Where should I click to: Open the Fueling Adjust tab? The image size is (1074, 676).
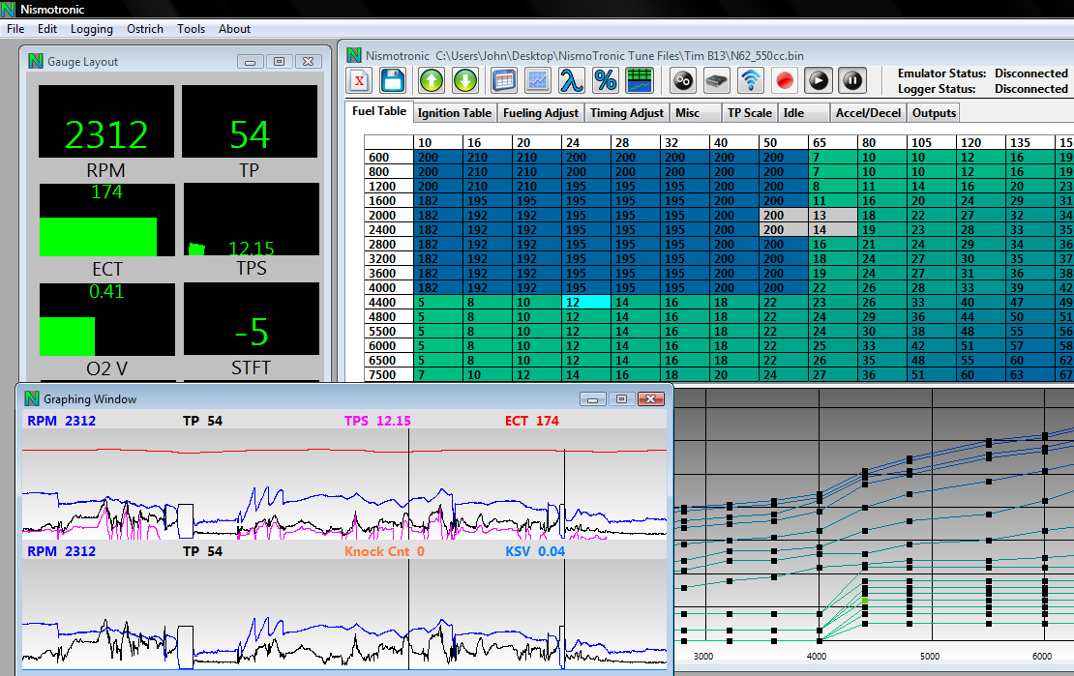541,113
